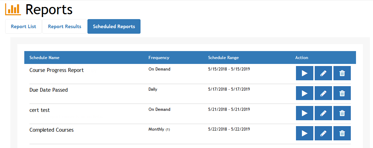Open the Report Results tab

pyautogui.click(x=65, y=26)
